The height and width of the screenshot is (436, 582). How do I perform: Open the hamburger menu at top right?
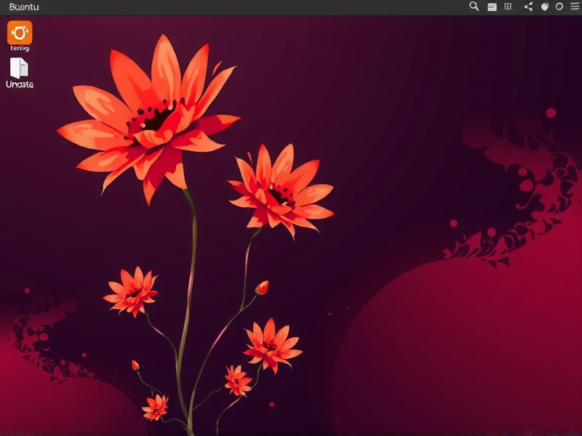(575, 7)
